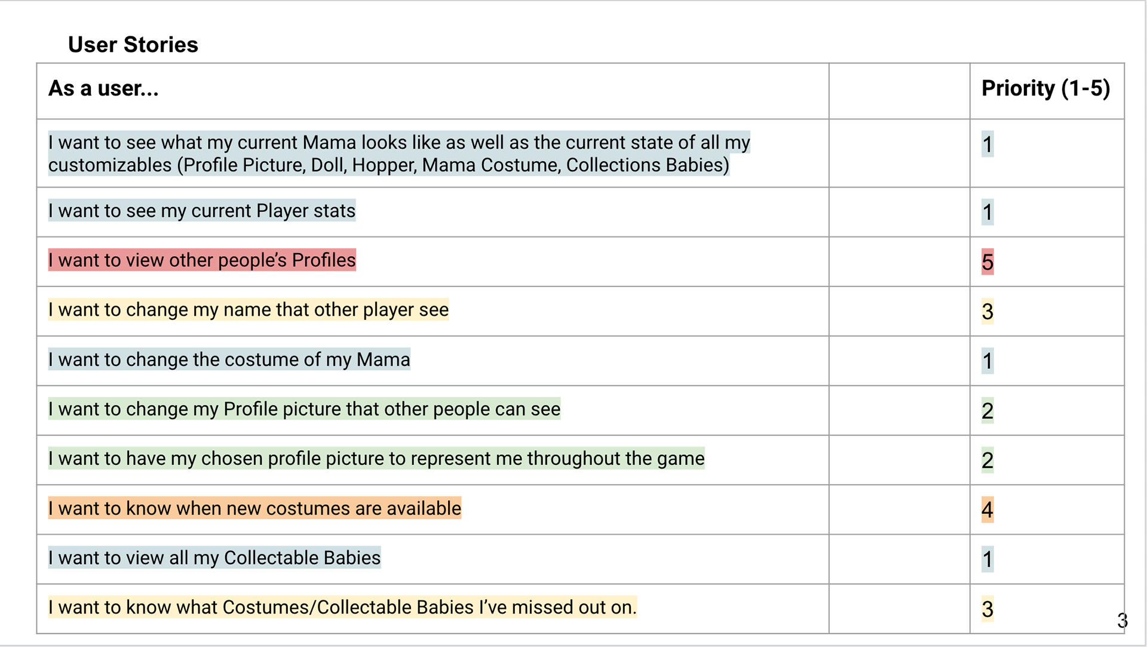The height and width of the screenshot is (647, 1147).
Task: Click 'I want to view all my Collectable Babies'
Action: click(214, 557)
